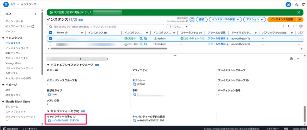Collapse the Elastic Block Store section
This screenshot has width=307, height=130.
(x=3, y=102)
